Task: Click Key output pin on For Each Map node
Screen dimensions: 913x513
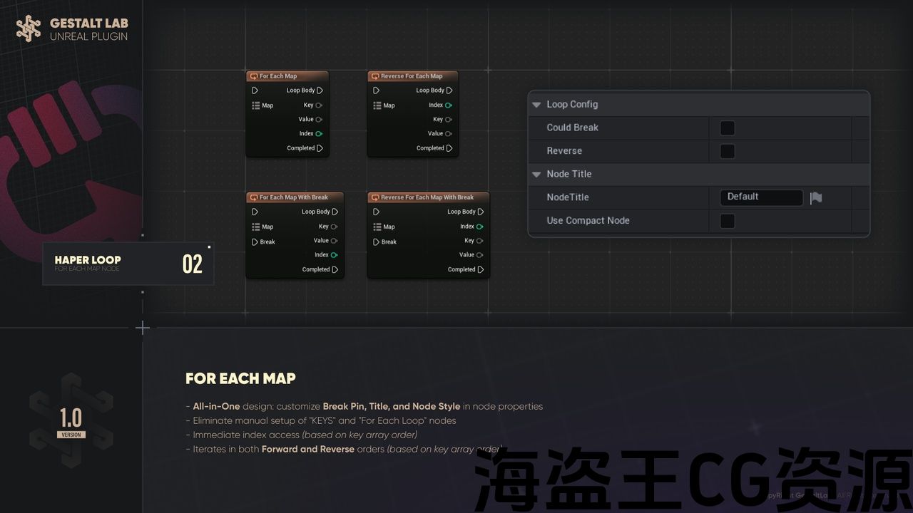Action: pos(319,105)
